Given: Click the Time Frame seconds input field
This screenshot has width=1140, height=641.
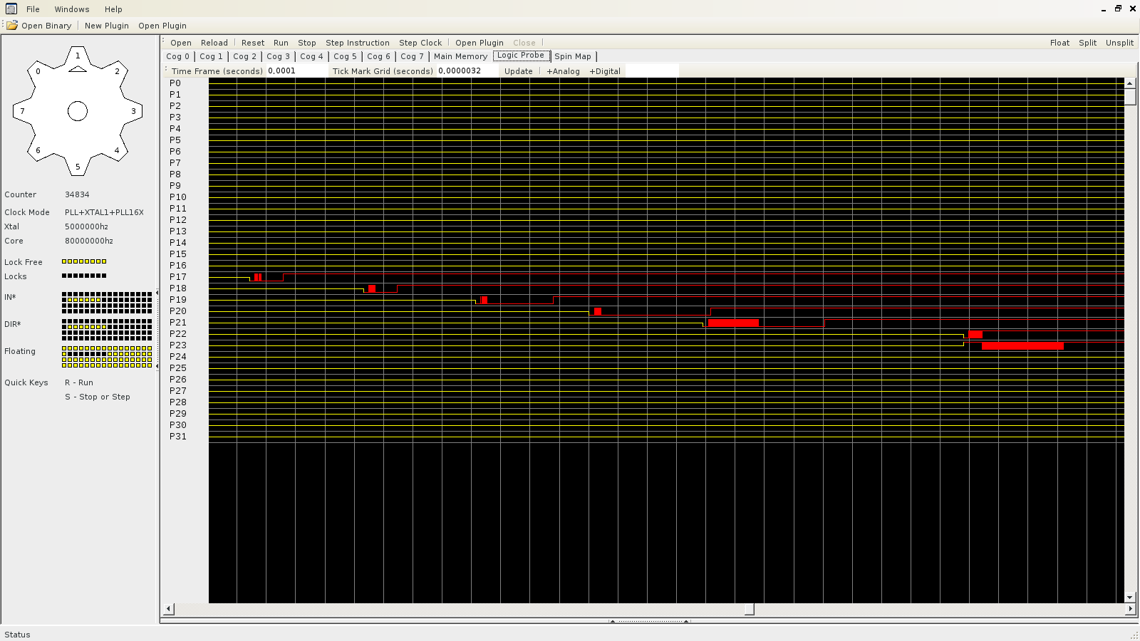Looking at the screenshot, I should 296,71.
